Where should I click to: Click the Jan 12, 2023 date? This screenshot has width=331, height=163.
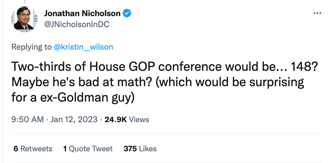pos(74,119)
